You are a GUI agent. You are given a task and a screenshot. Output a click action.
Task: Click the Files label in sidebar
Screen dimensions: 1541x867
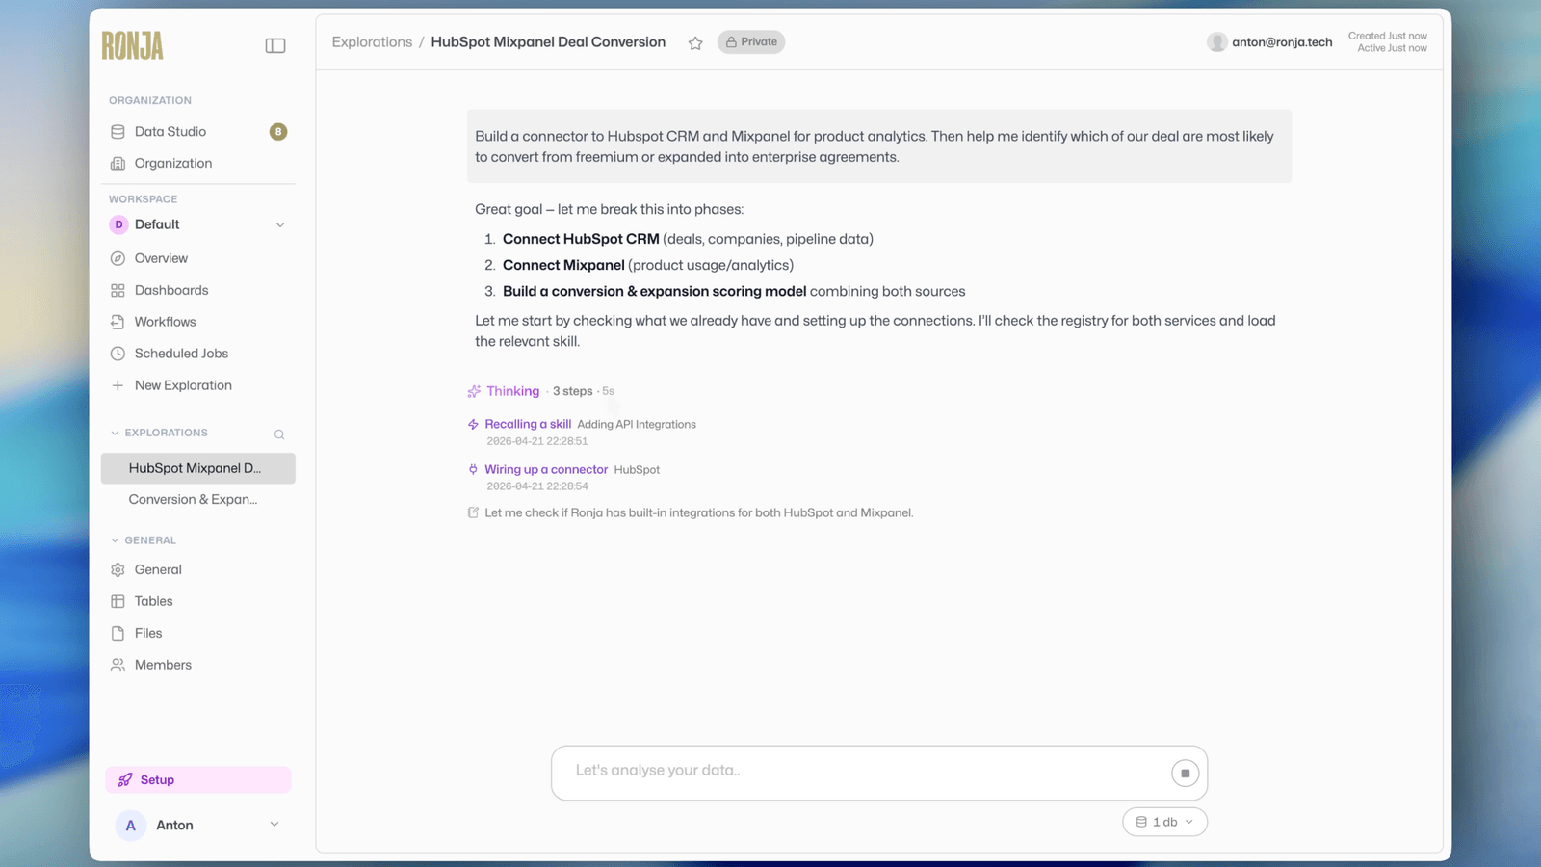(148, 633)
